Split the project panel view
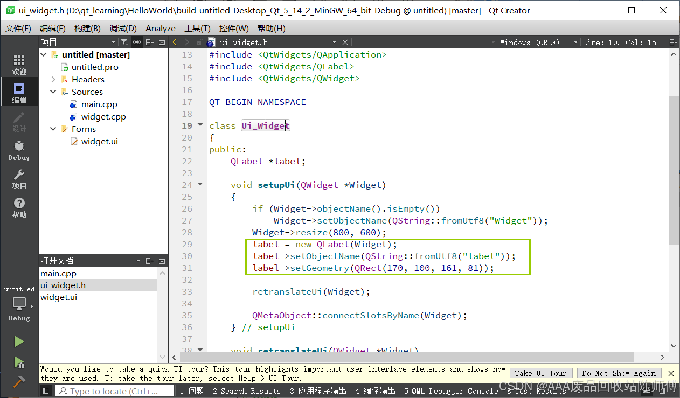The height and width of the screenshot is (398, 680). coord(149,42)
